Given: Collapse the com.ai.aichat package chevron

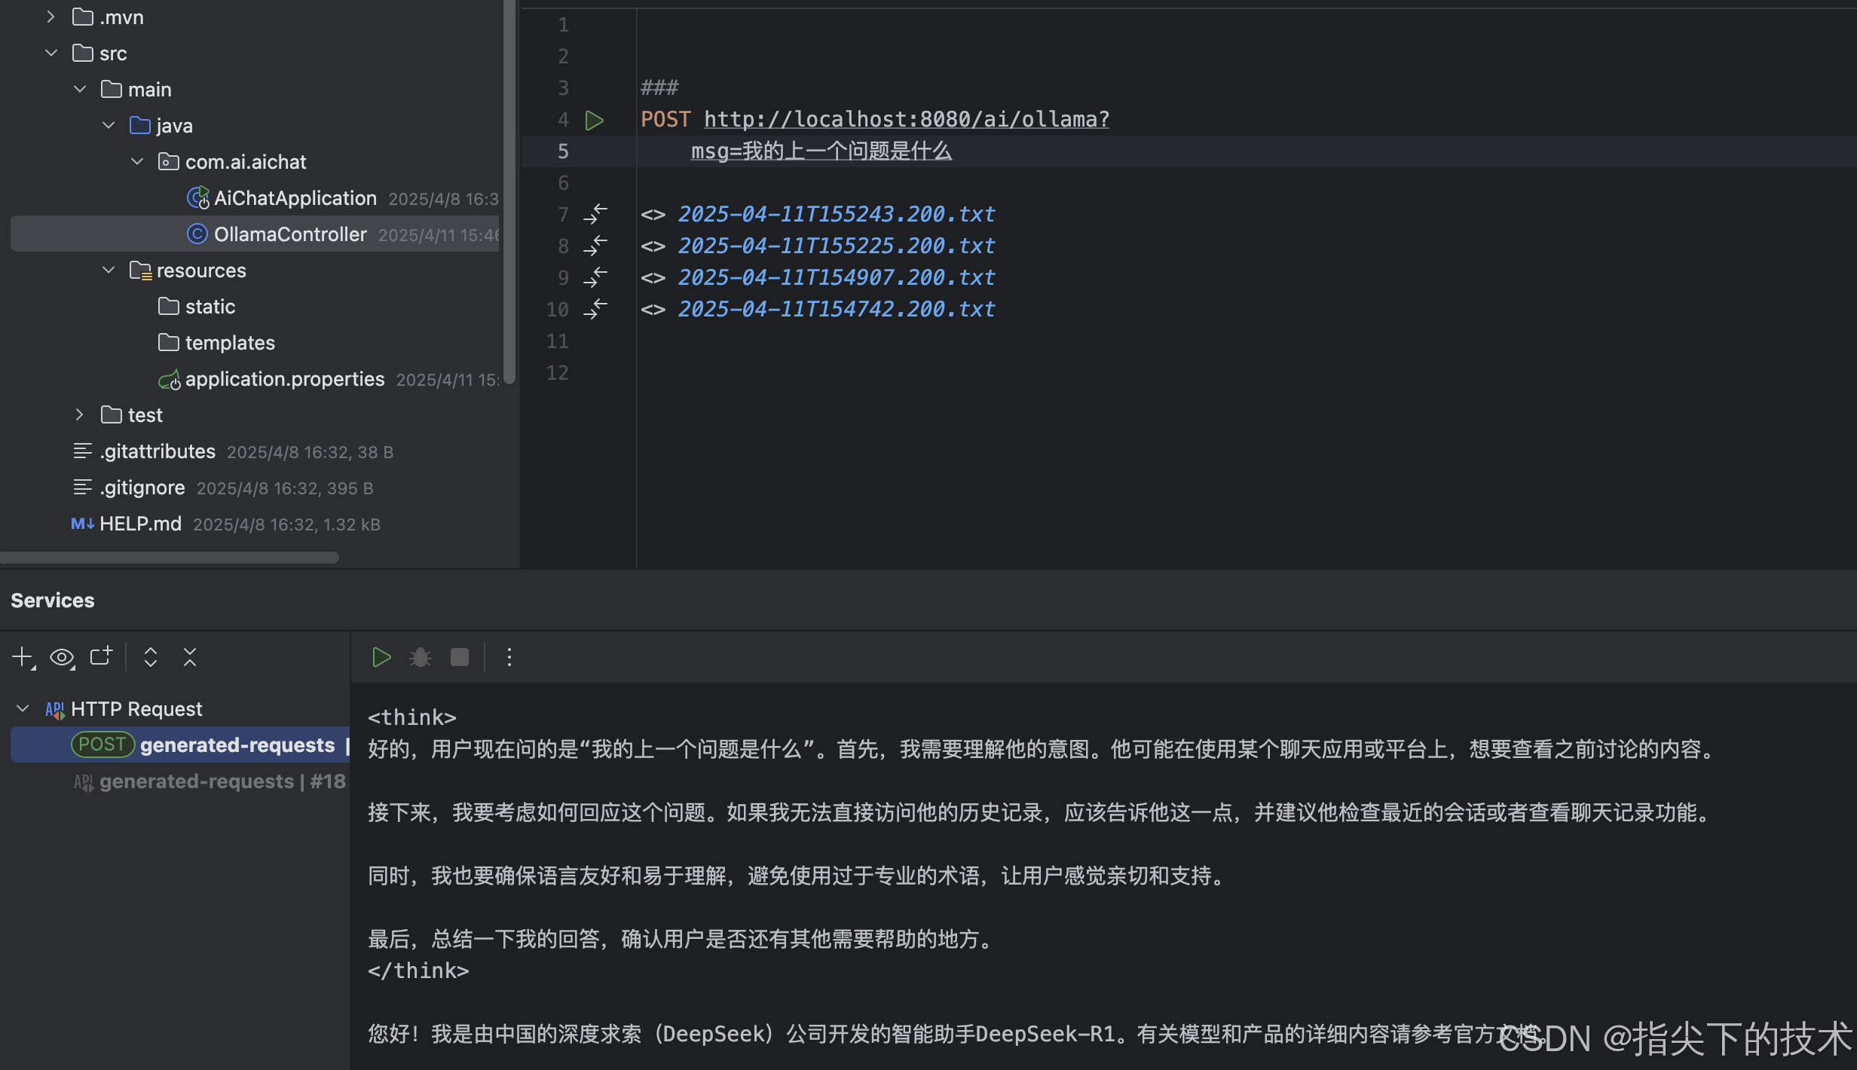Looking at the screenshot, I should tap(137, 161).
